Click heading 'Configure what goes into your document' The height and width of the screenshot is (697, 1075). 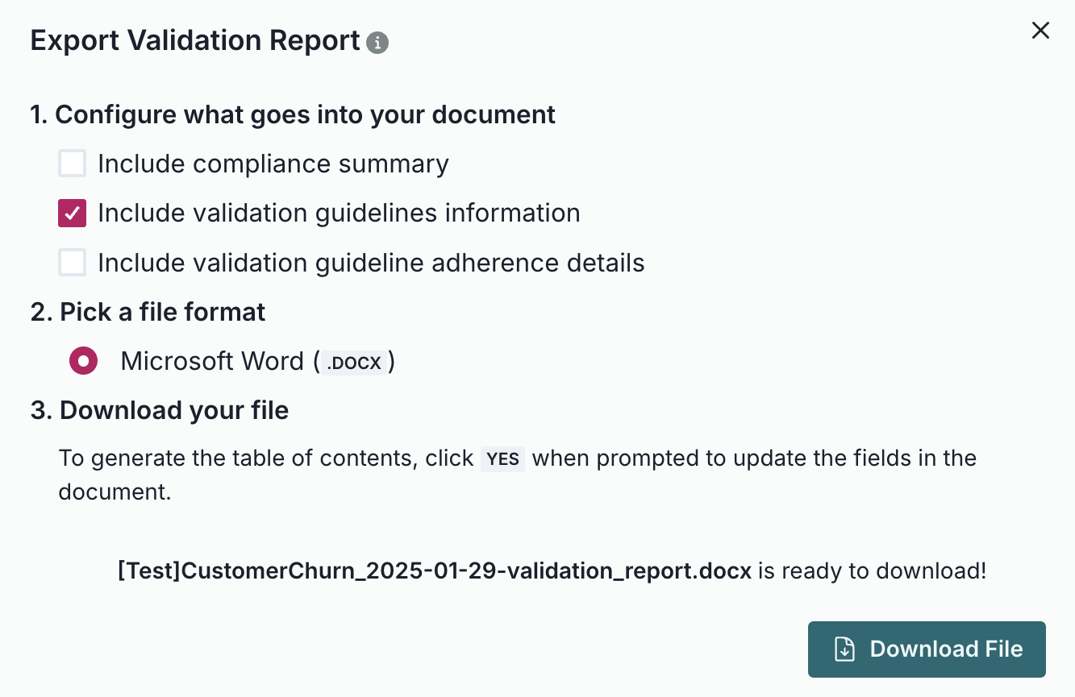293,114
